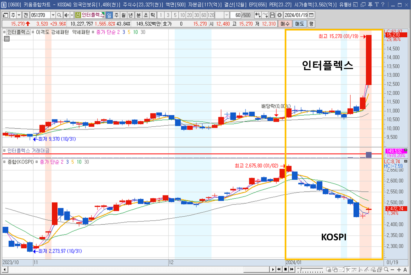Click the stock code field showing 051370
This screenshot has height=275, width=411.
[x=40, y=15]
